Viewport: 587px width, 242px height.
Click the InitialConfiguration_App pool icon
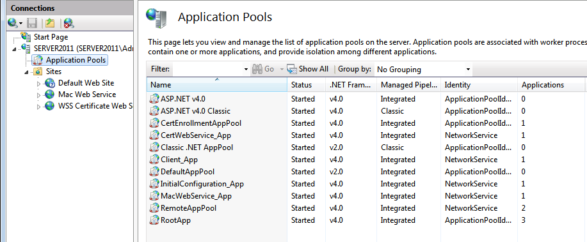tap(154, 184)
